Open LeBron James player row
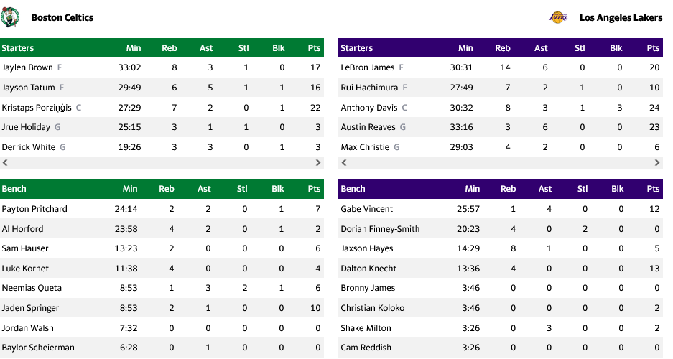 tap(368, 67)
